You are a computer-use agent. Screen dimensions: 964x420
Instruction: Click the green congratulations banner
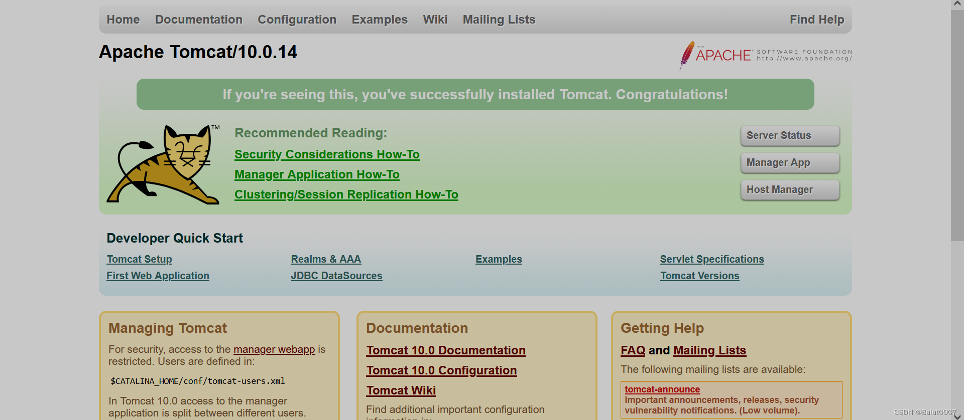[475, 94]
